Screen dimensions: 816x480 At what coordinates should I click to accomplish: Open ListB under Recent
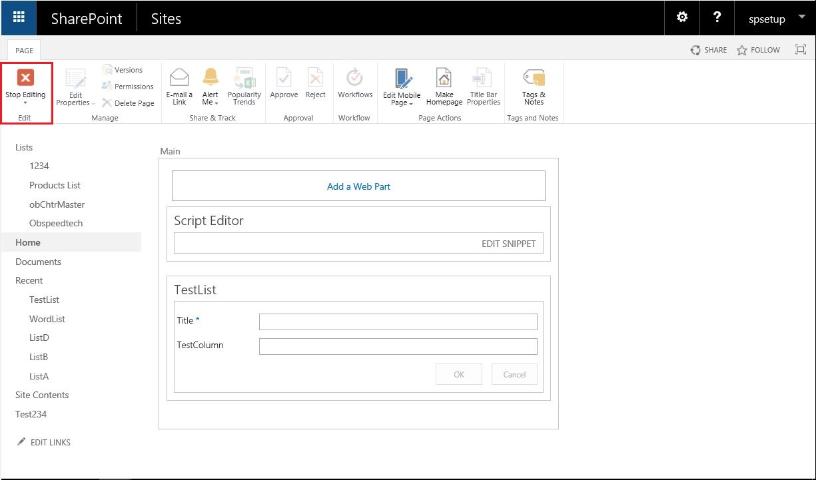pos(39,357)
